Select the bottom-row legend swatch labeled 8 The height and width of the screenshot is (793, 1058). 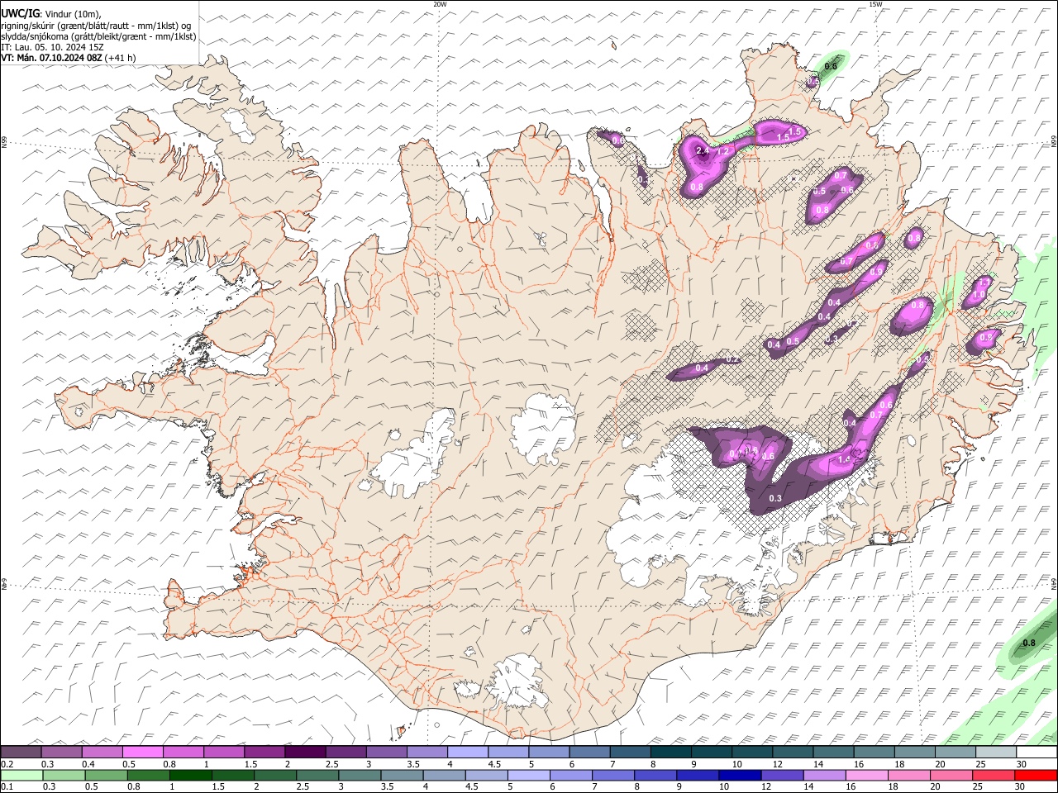tap(655, 775)
